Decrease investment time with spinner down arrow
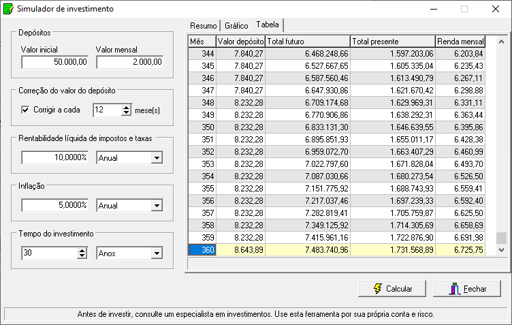 tap(82, 256)
